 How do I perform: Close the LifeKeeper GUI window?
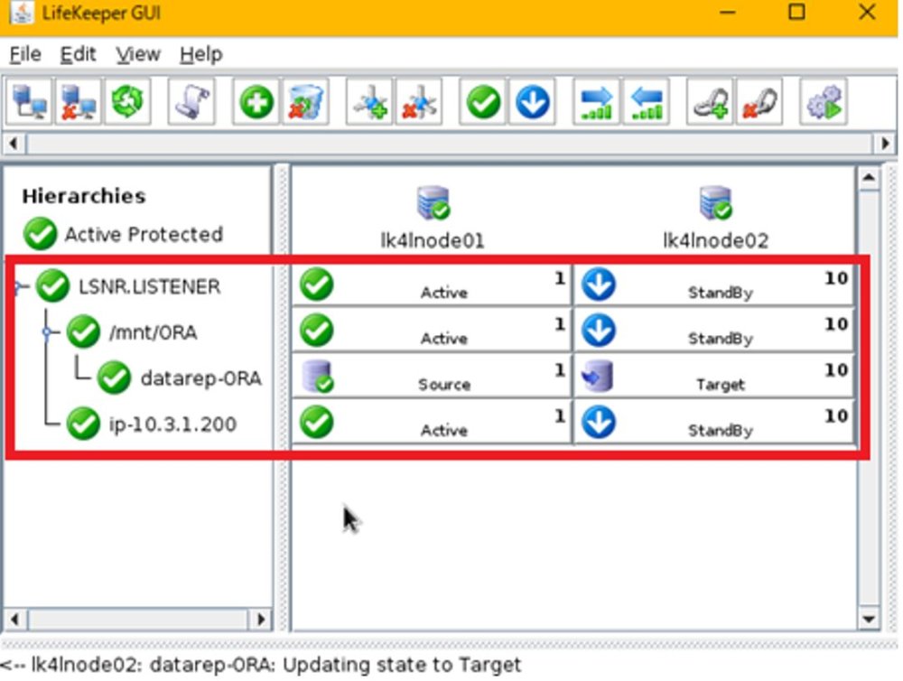[867, 12]
